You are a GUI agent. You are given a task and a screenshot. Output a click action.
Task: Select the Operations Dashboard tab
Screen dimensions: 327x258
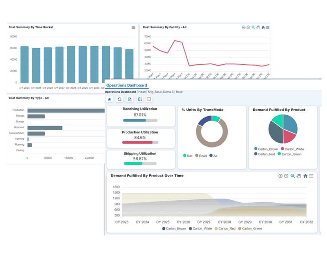127,85
